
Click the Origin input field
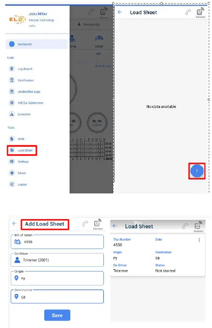[x=57, y=278]
